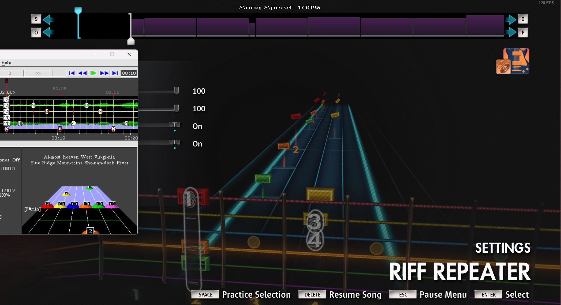Click the 00:18 time display in editor
This screenshot has width=561, height=305.
pos(129,73)
